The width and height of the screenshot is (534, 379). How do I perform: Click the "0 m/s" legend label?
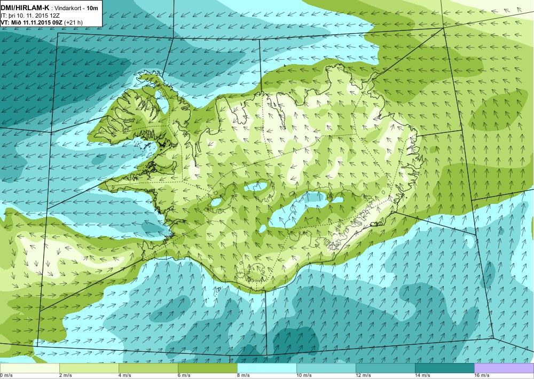(6, 376)
